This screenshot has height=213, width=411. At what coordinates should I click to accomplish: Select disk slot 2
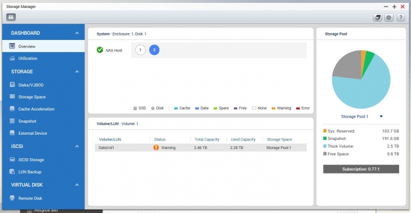coord(154,50)
